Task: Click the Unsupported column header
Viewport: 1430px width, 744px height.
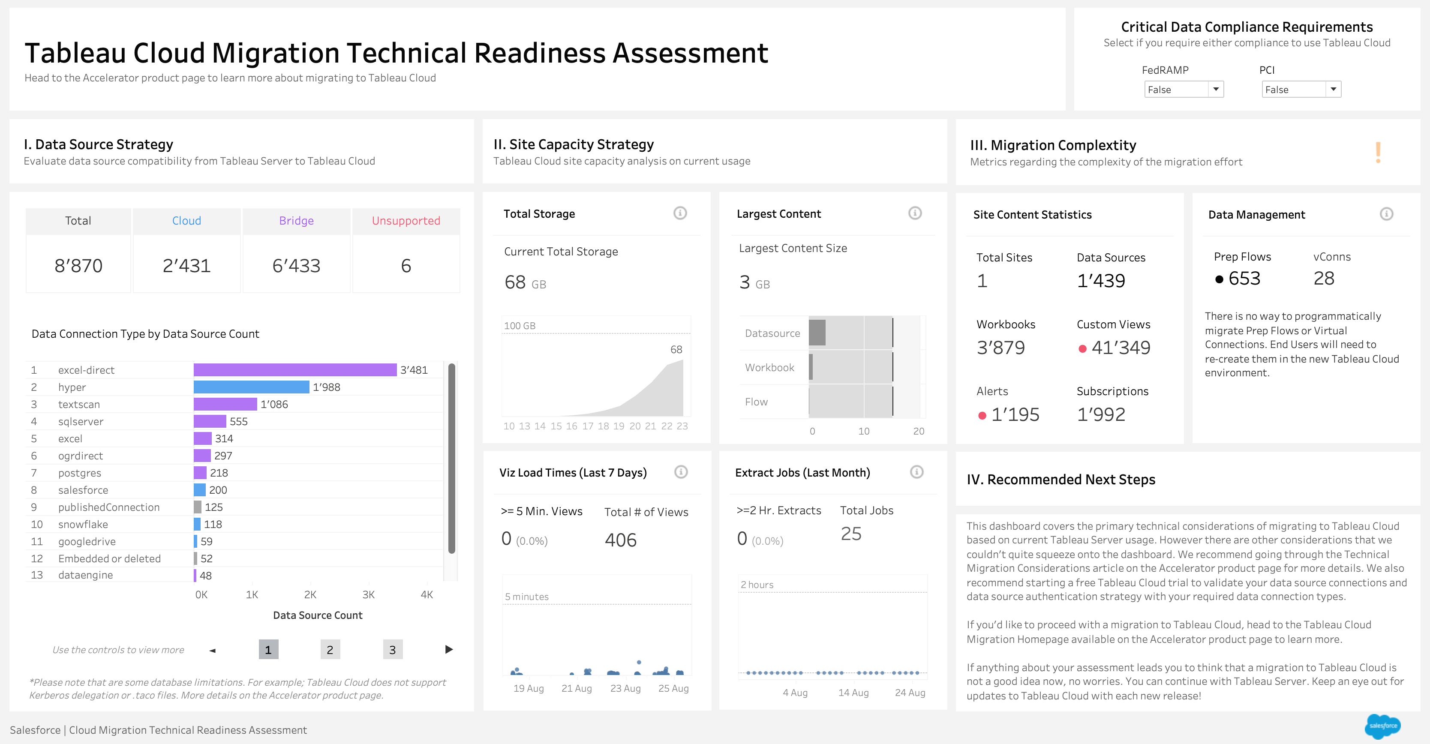Action: click(x=406, y=221)
